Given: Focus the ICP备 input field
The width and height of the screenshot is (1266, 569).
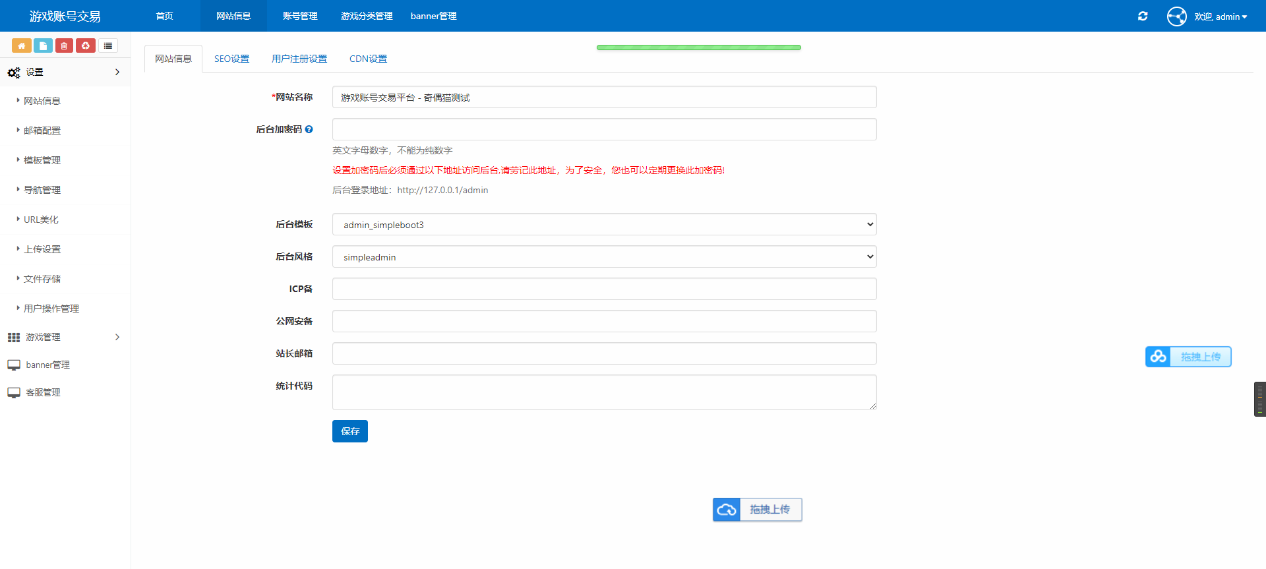Looking at the screenshot, I should point(605,289).
